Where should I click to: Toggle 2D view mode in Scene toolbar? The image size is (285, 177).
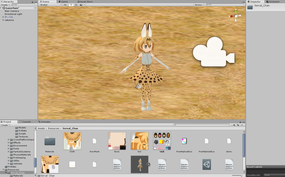pyautogui.click(x=65, y=5)
